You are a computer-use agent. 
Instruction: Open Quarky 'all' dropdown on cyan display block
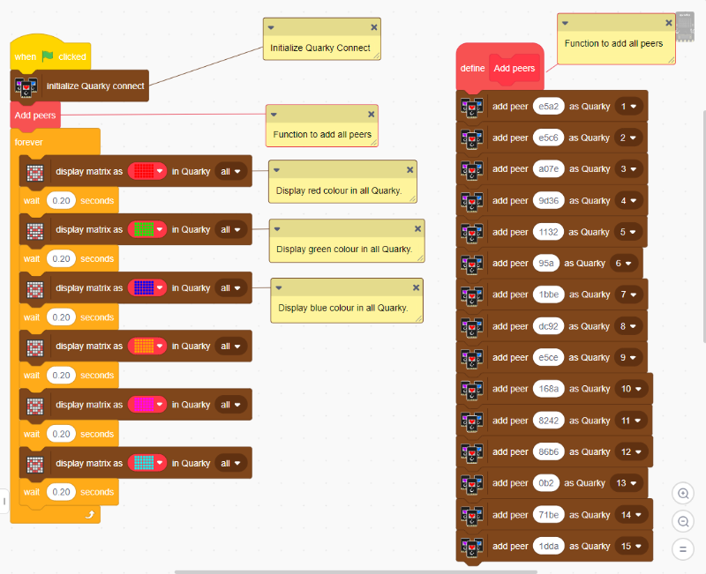[230, 463]
